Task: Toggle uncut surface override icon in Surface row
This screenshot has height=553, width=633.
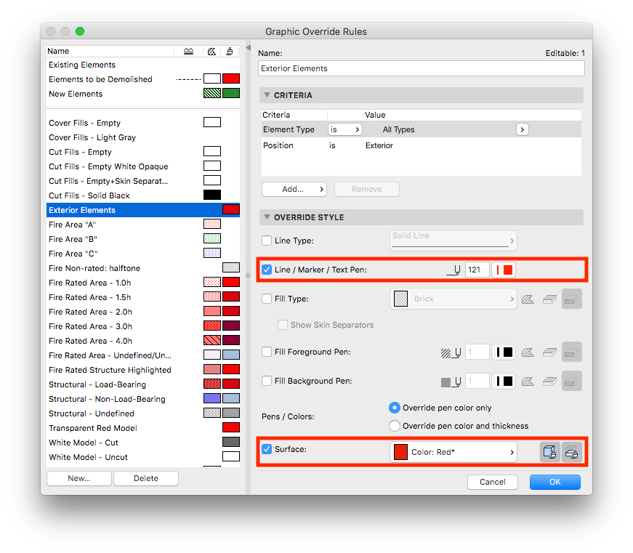Action: [x=550, y=452]
